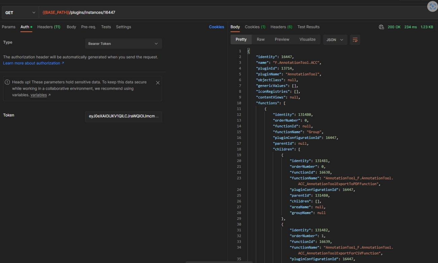
Task: Open the request Body tab
Action: (71, 27)
